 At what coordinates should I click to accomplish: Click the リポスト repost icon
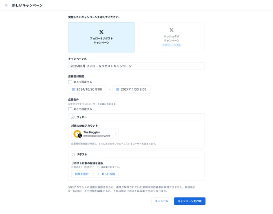pyautogui.click(x=73, y=154)
